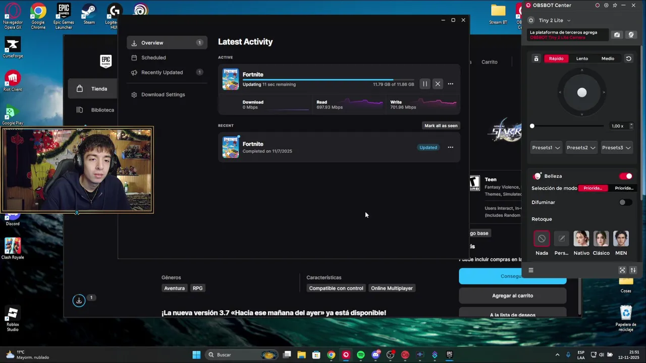The height and width of the screenshot is (363, 646).
Task: Click the joystick center knob
Action: (x=582, y=92)
